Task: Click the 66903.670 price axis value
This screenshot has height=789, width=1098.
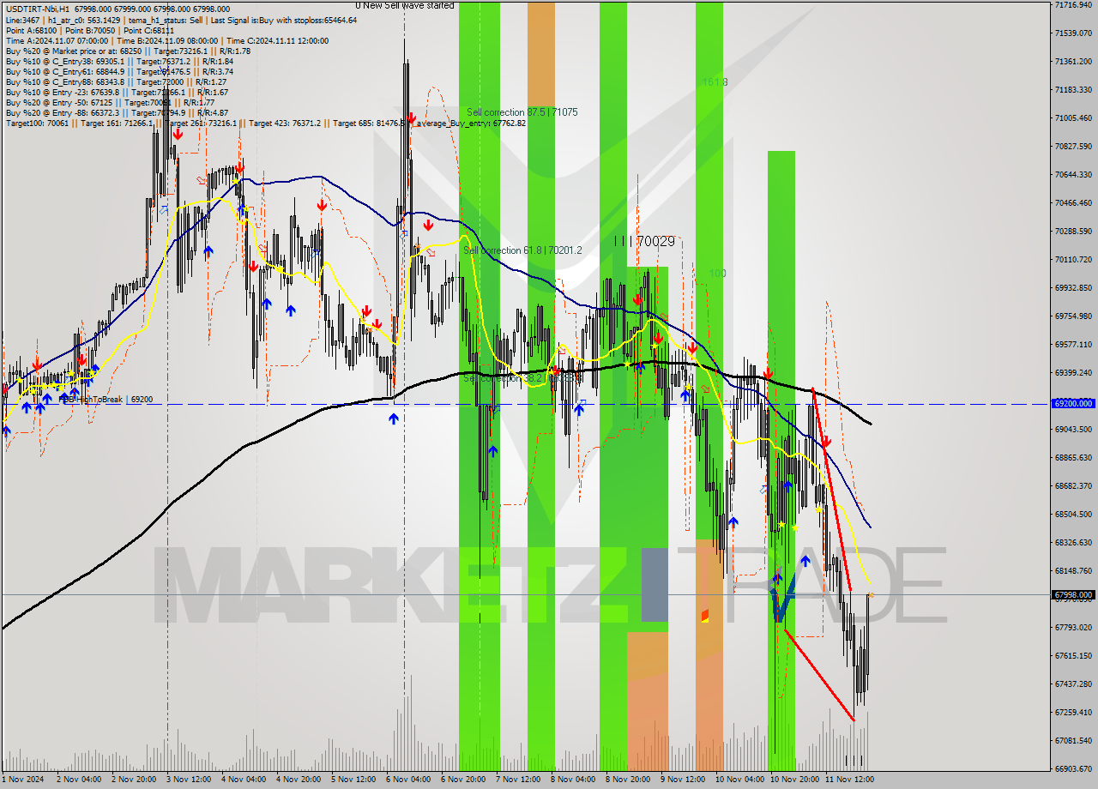Action: click(x=1073, y=768)
